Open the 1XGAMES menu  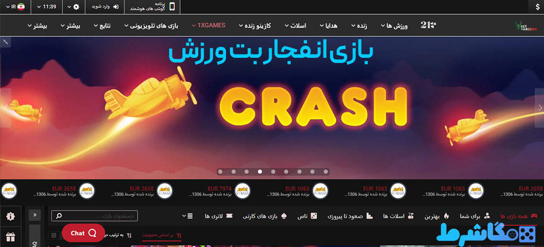208,25
